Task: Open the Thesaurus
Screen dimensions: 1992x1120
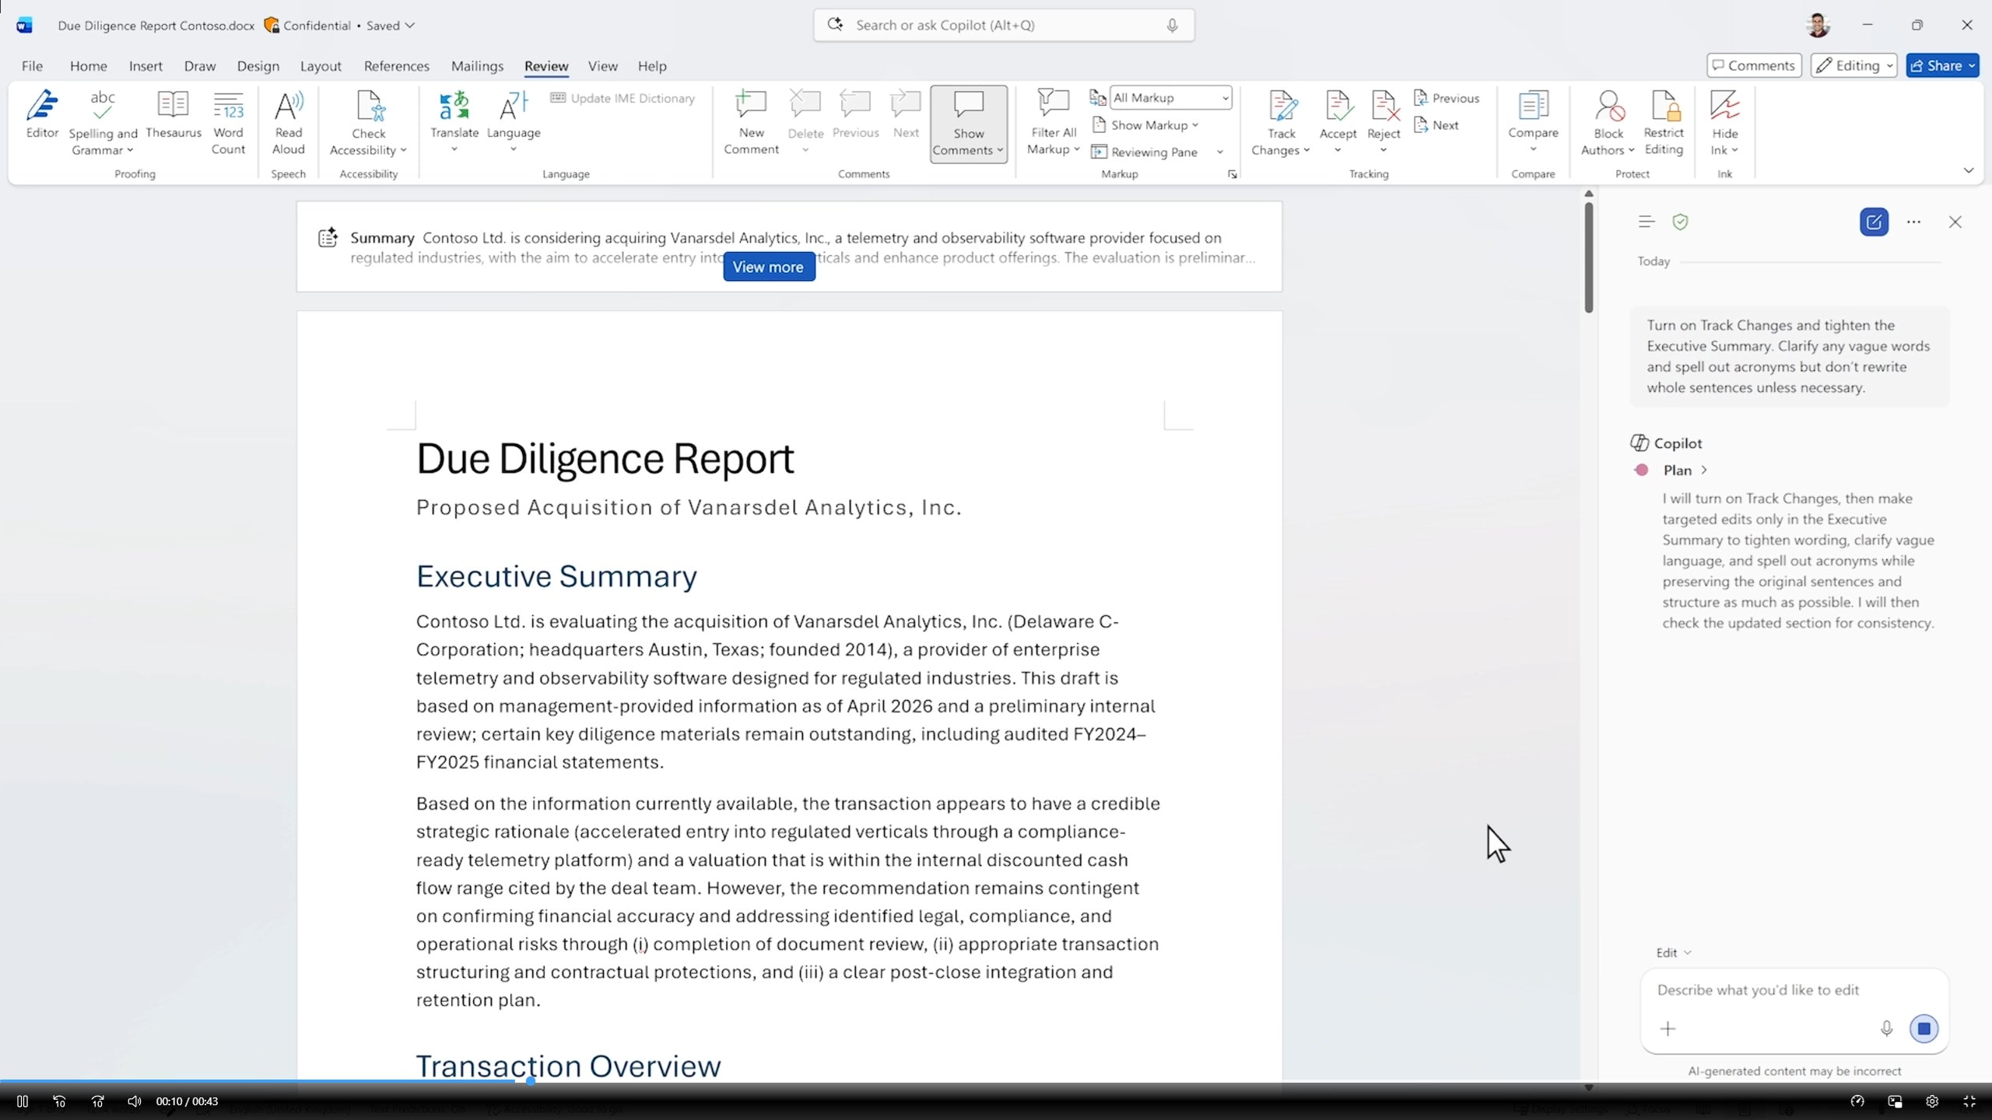Action: [x=174, y=115]
